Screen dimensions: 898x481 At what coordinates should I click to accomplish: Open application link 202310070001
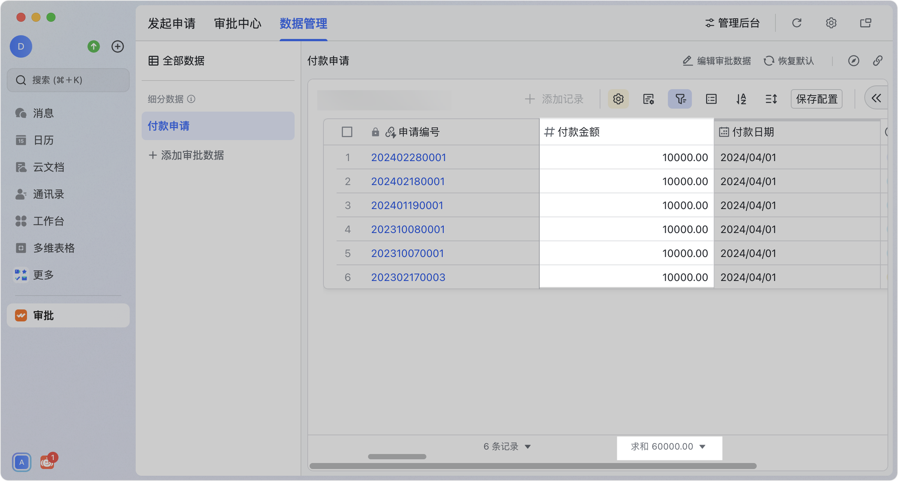pyautogui.click(x=407, y=253)
